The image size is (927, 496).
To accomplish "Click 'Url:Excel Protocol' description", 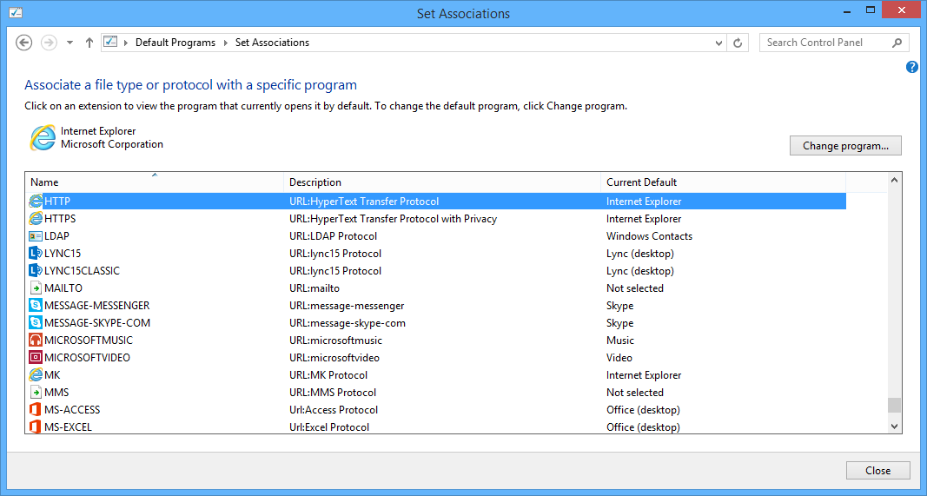I will [x=329, y=427].
